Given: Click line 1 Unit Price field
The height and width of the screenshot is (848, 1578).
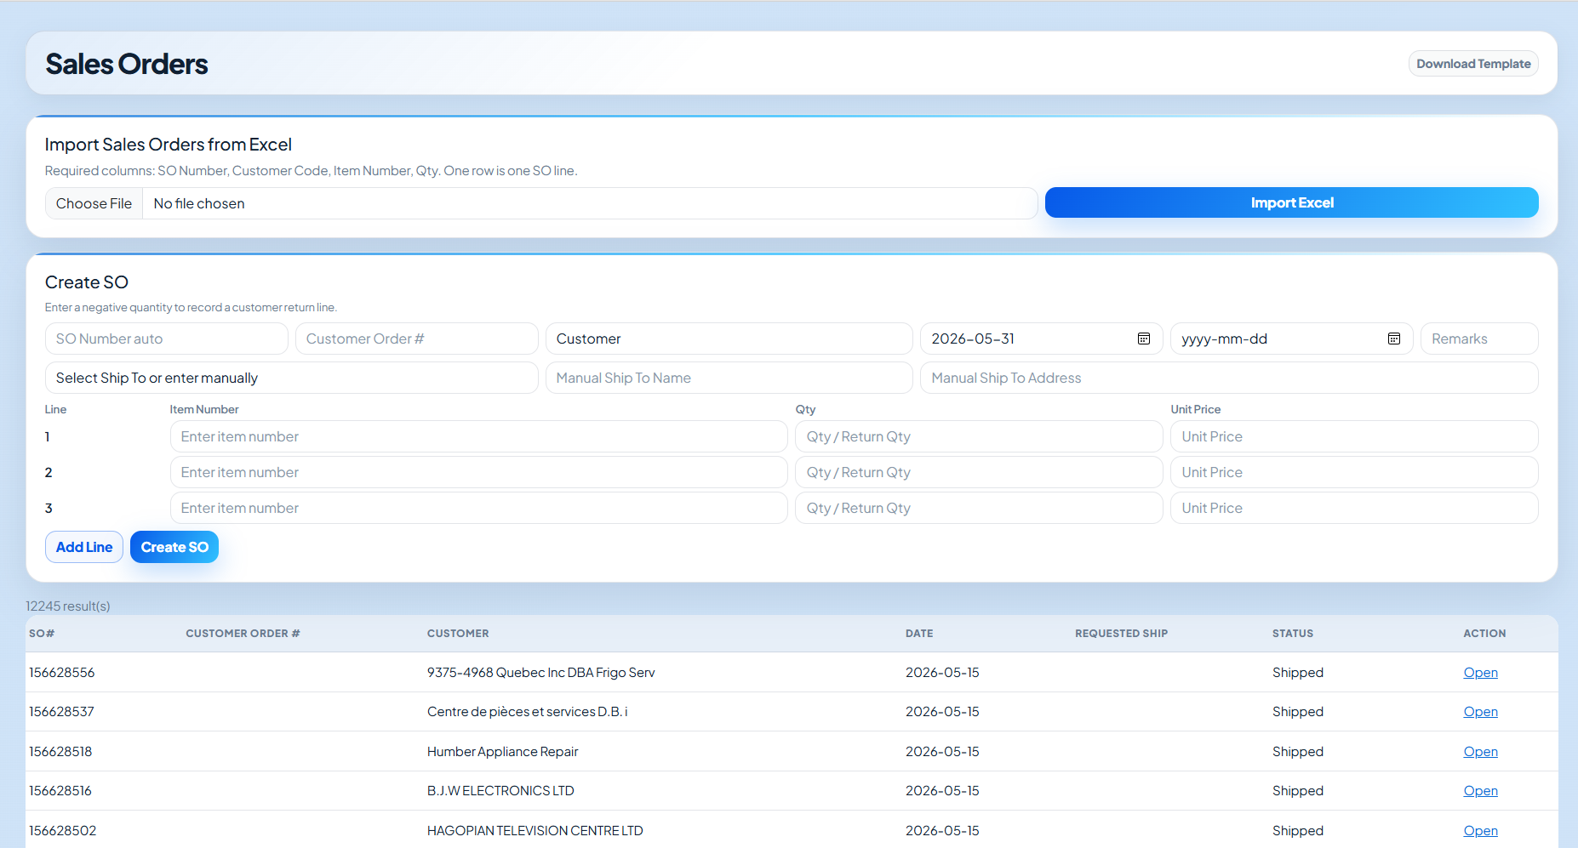Looking at the screenshot, I should pos(1354,436).
